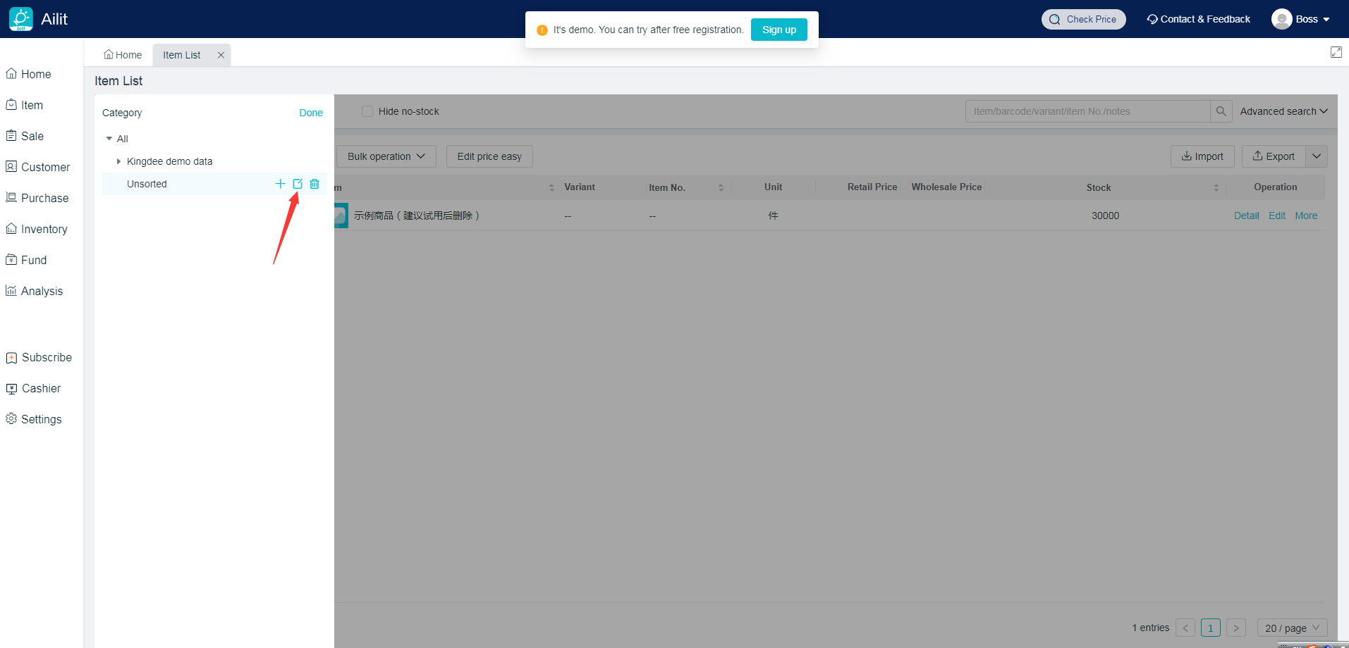Expand the Kingdee demo data category
1349x648 pixels.
118,161
